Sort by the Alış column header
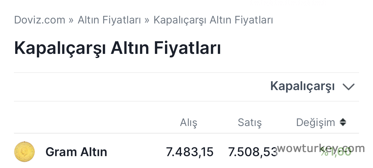This screenshot has height=168, width=373. click(189, 123)
